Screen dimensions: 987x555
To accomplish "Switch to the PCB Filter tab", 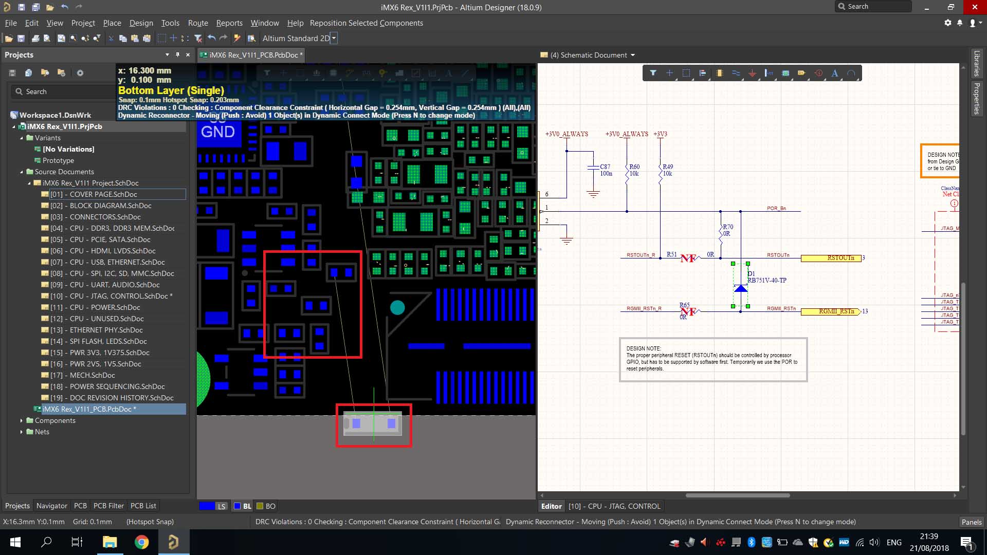I will (x=108, y=506).
